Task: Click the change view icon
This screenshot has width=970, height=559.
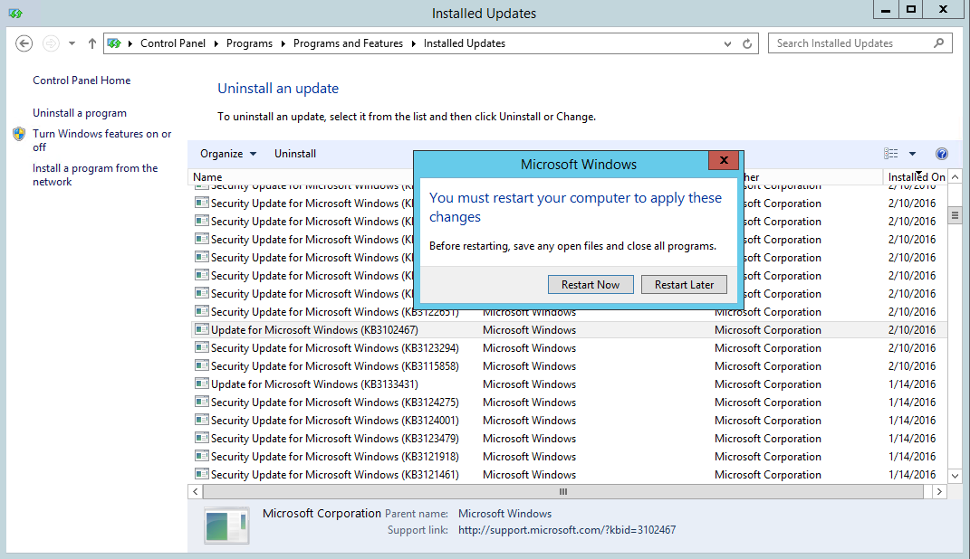Action: click(x=891, y=154)
